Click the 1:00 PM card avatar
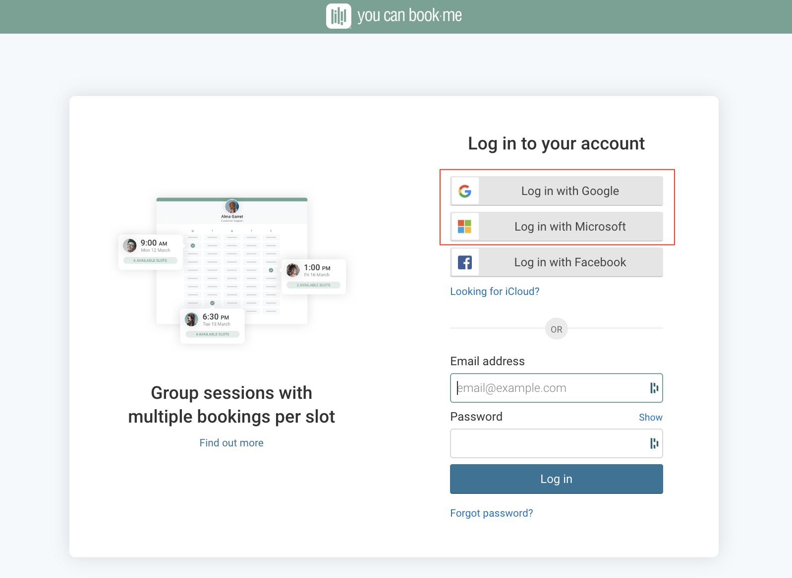The height and width of the screenshot is (578, 792). [x=293, y=270]
